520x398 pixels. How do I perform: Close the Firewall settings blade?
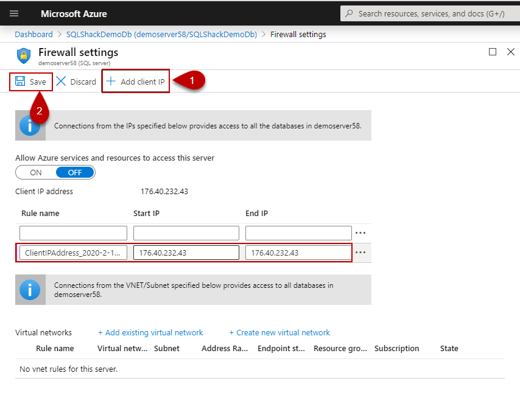(x=511, y=52)
